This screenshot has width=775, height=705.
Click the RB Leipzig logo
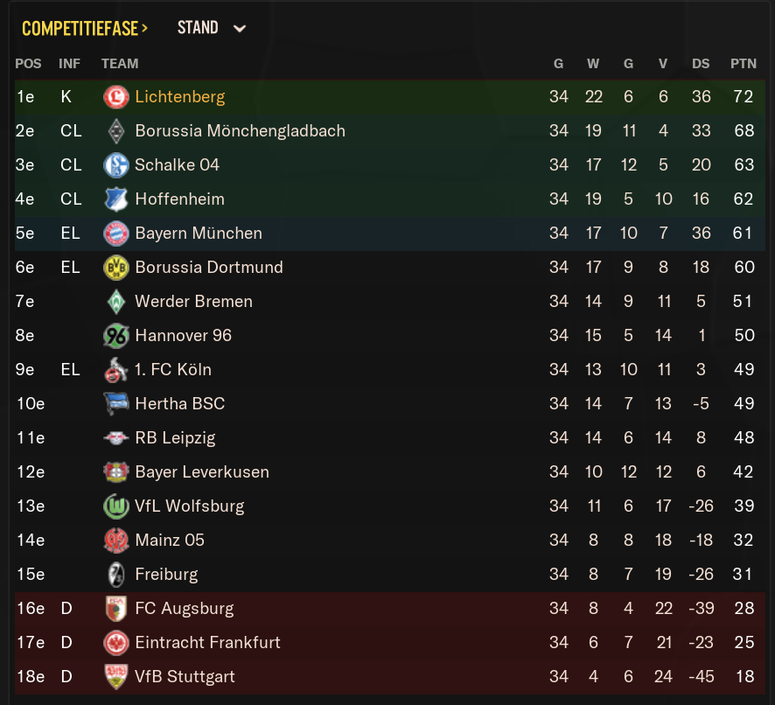coord(116,438)
